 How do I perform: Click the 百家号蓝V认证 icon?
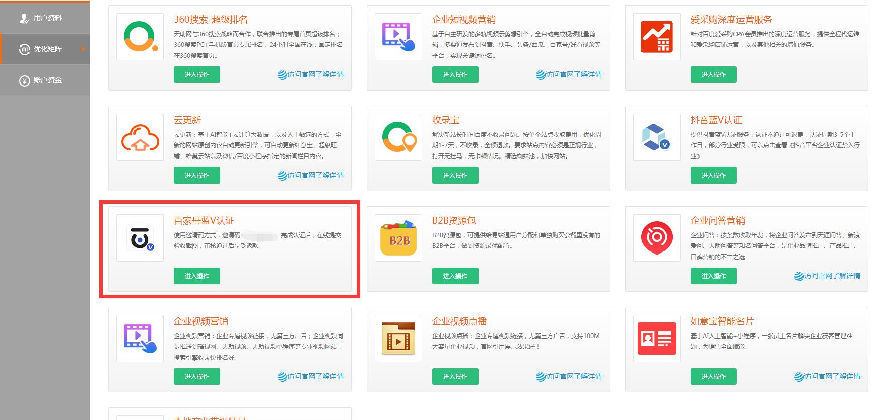coord(140,238)
